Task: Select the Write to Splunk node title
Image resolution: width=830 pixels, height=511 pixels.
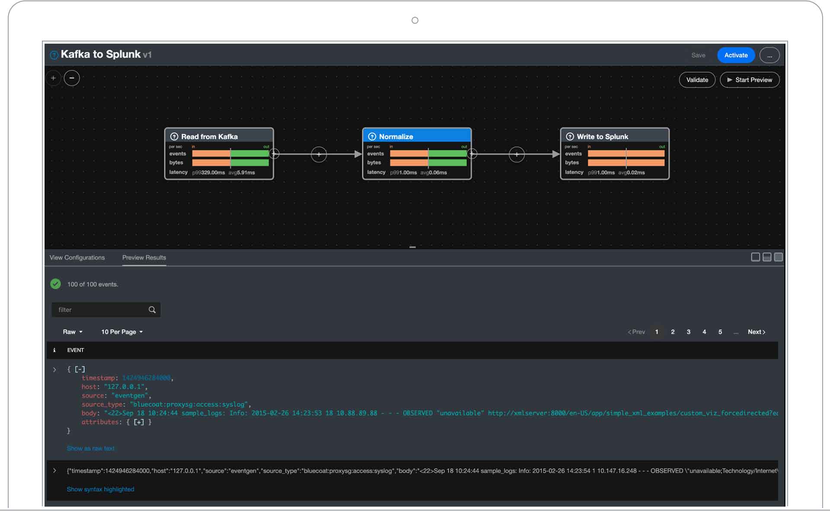Action: pos(602,137)
